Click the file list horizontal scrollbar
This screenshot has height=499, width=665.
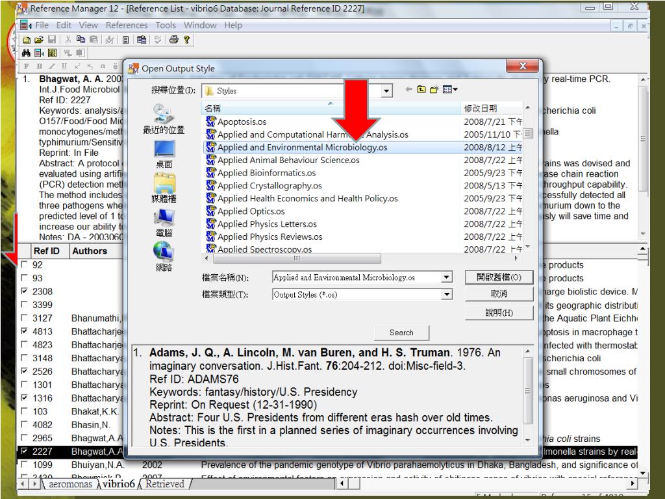click(296, 258)
